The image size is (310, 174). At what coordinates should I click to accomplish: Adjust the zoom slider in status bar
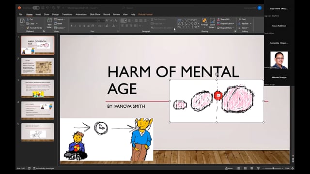point(273,168)
